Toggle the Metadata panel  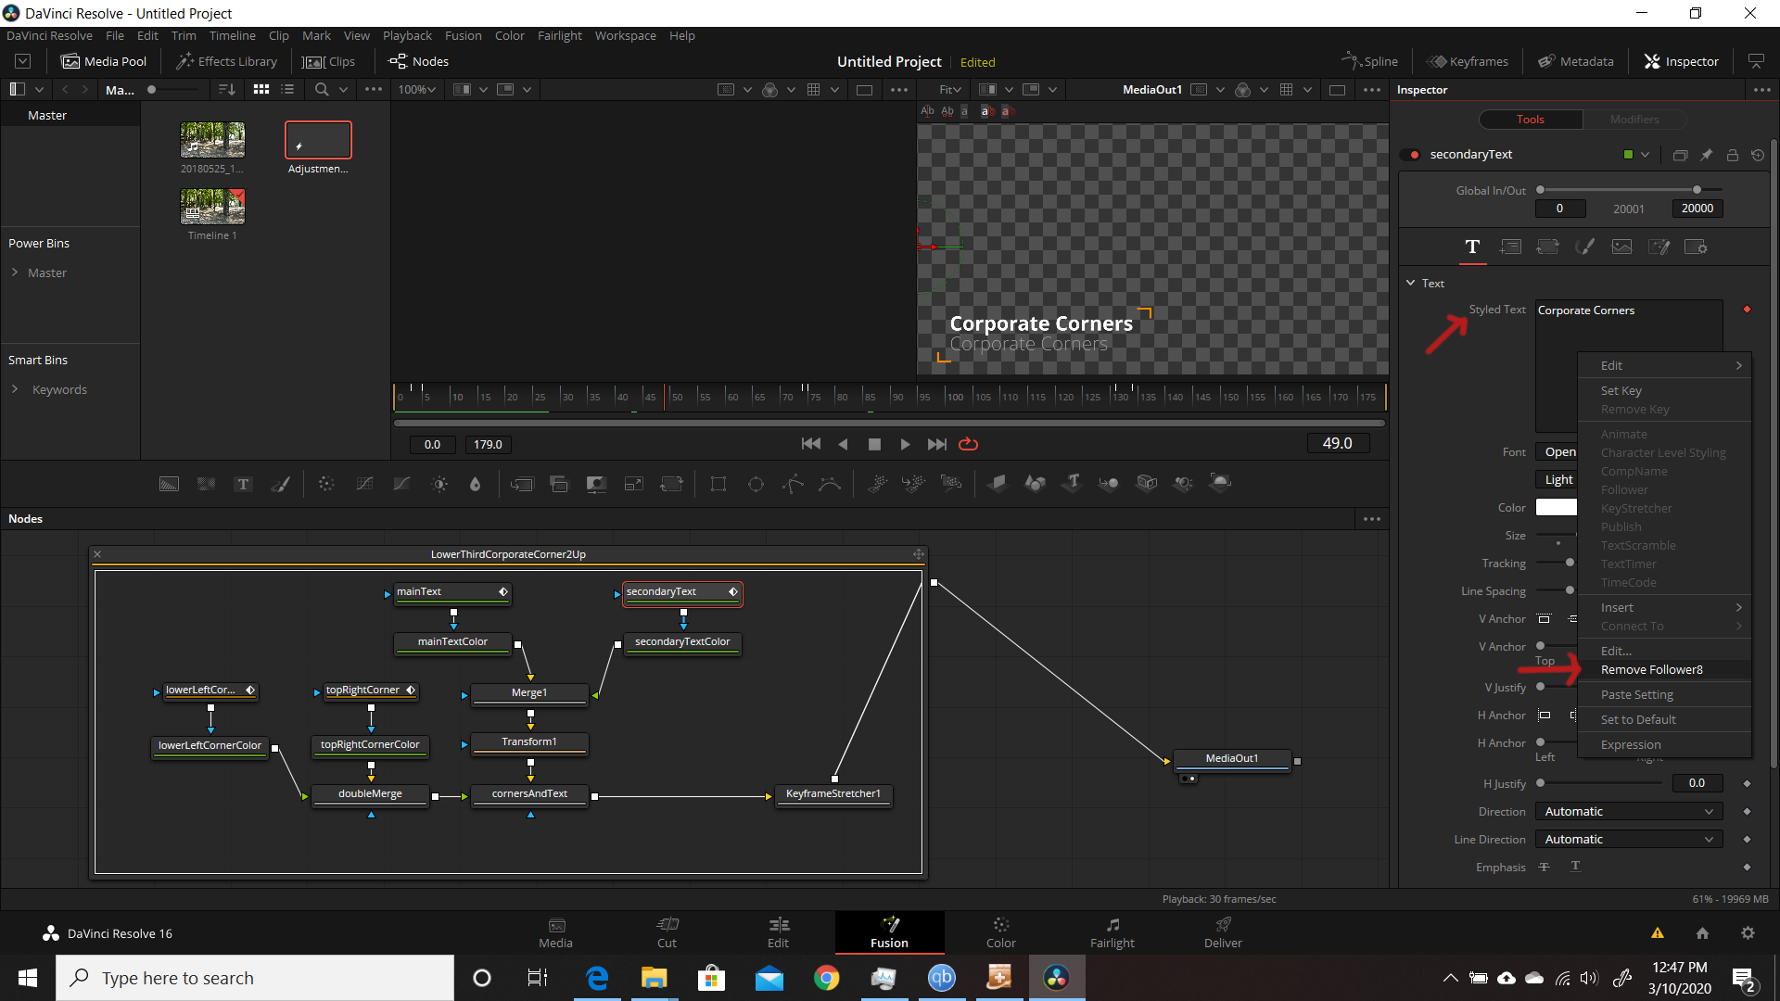1576,61
